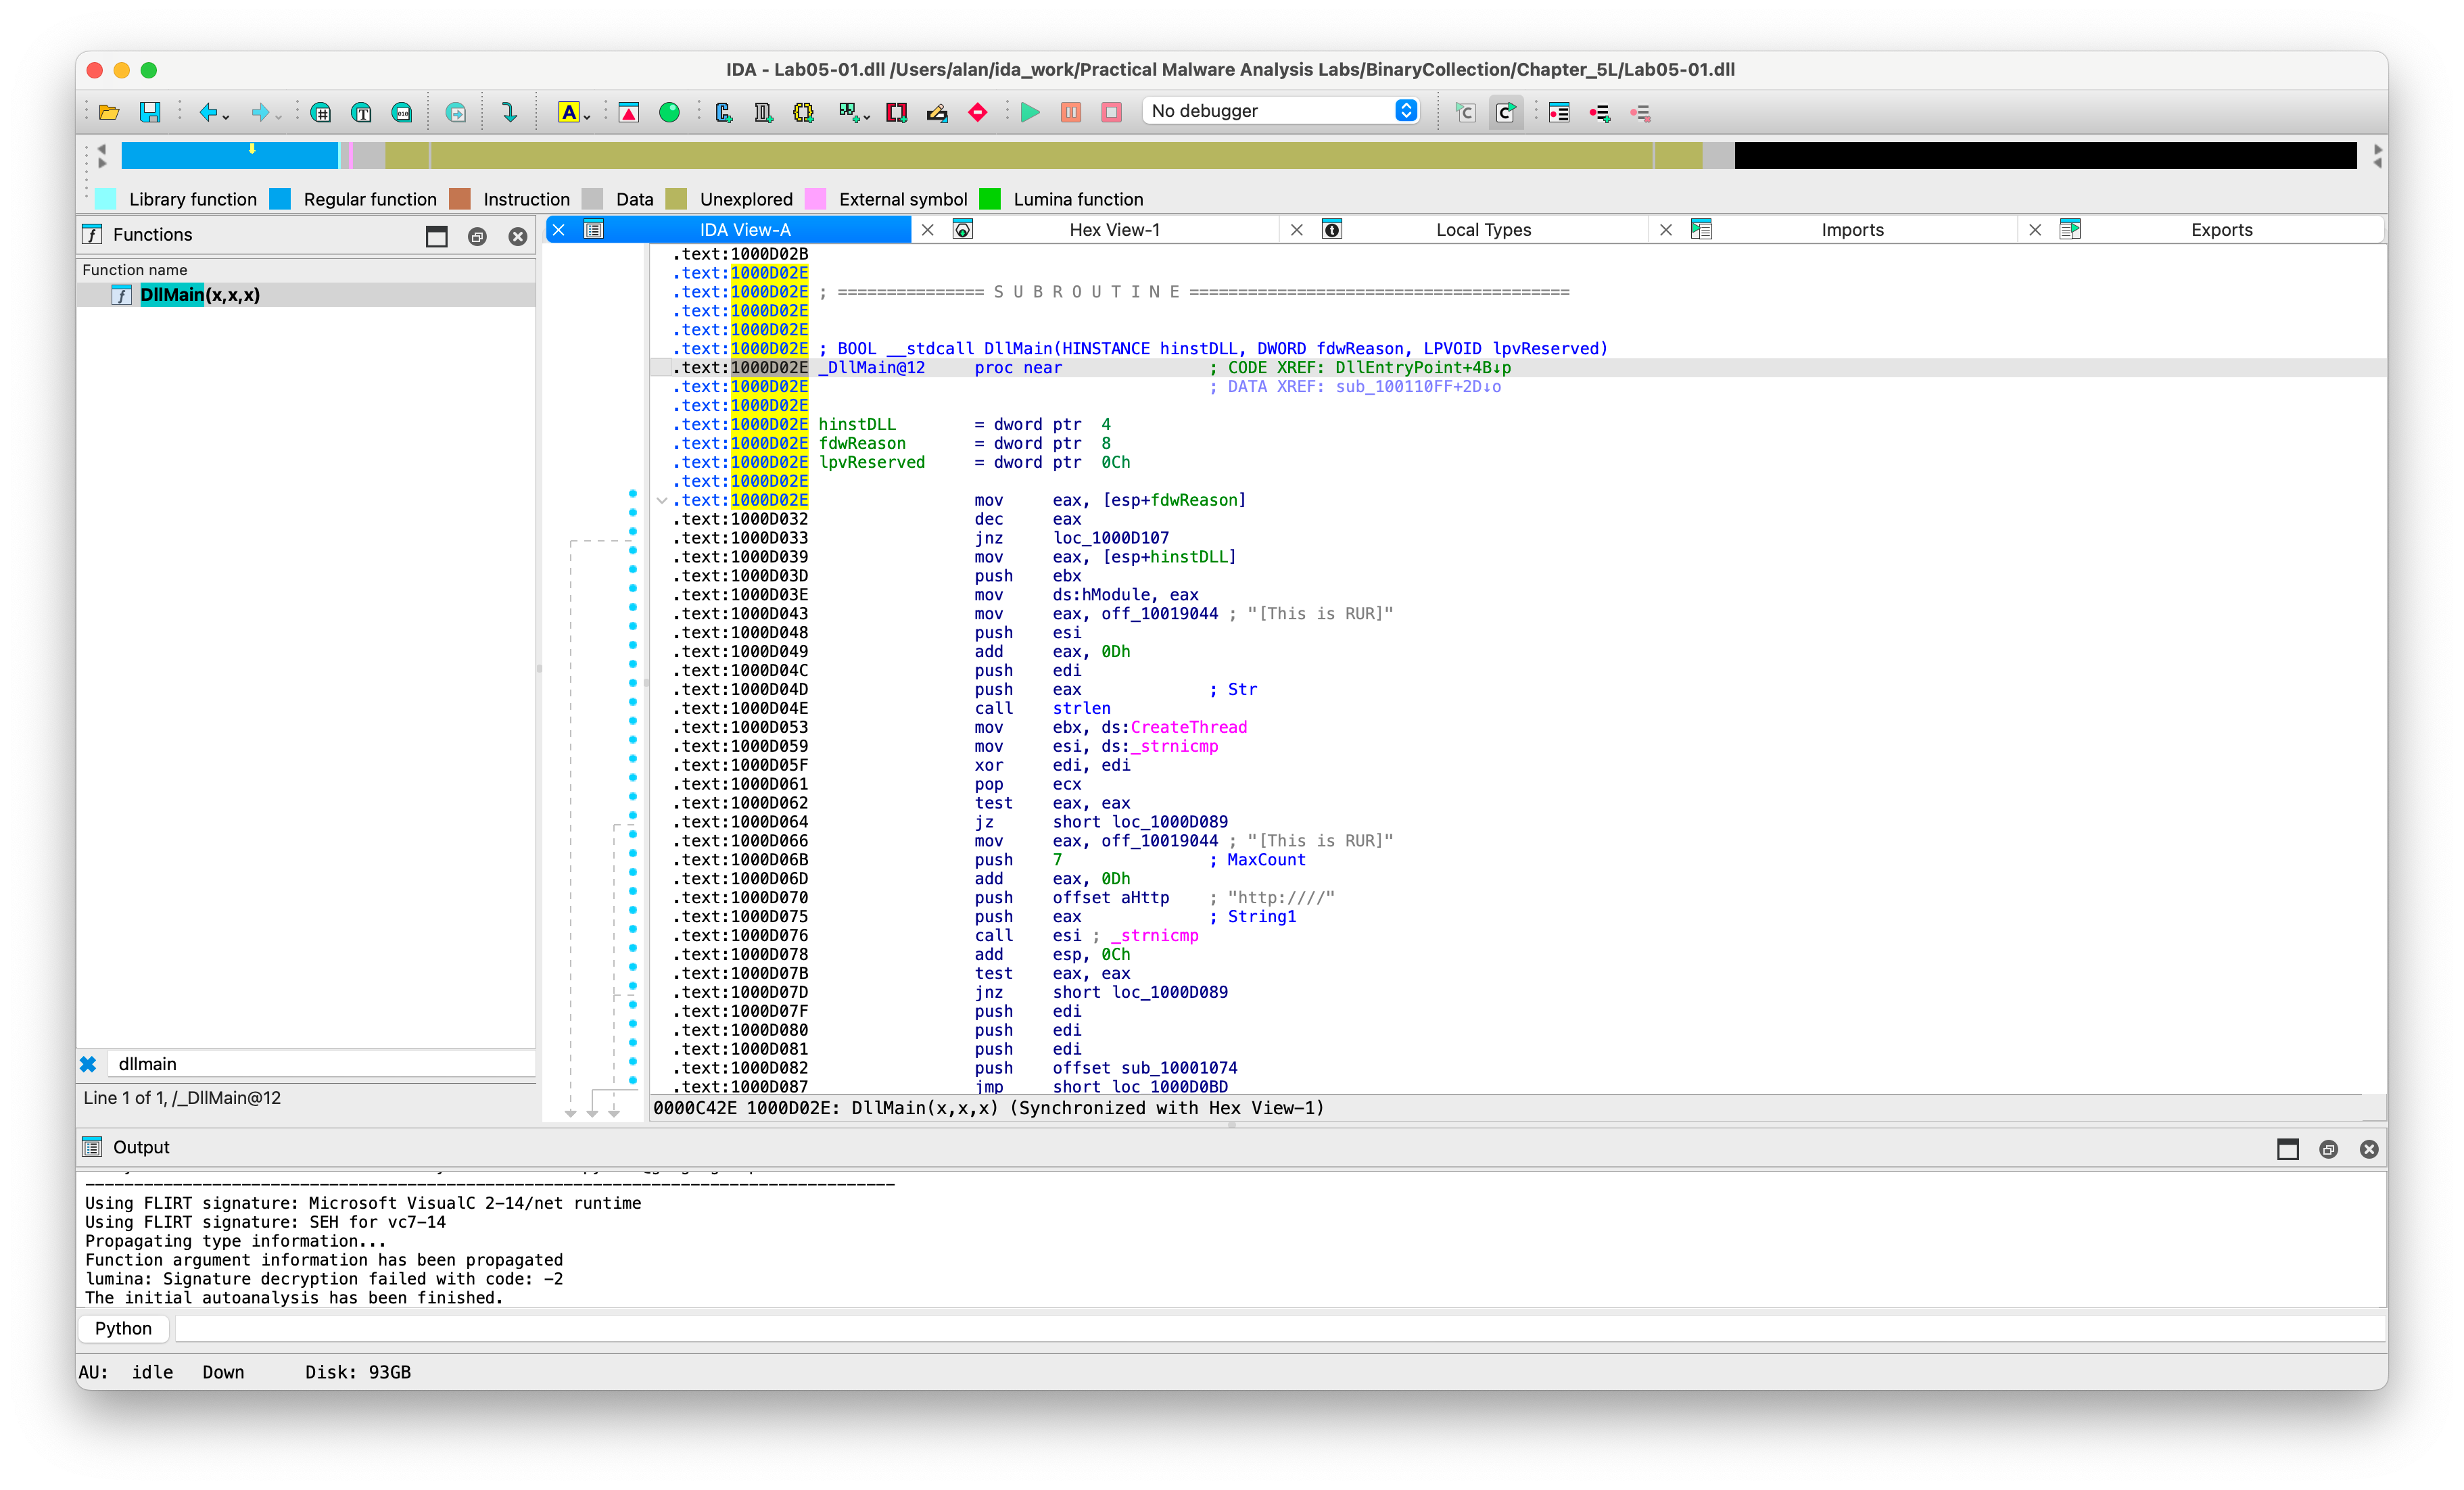2464x1490 pixels.
Task: Select DllMain(x,x,x) in the Functions list
Action: pos(306,295)
